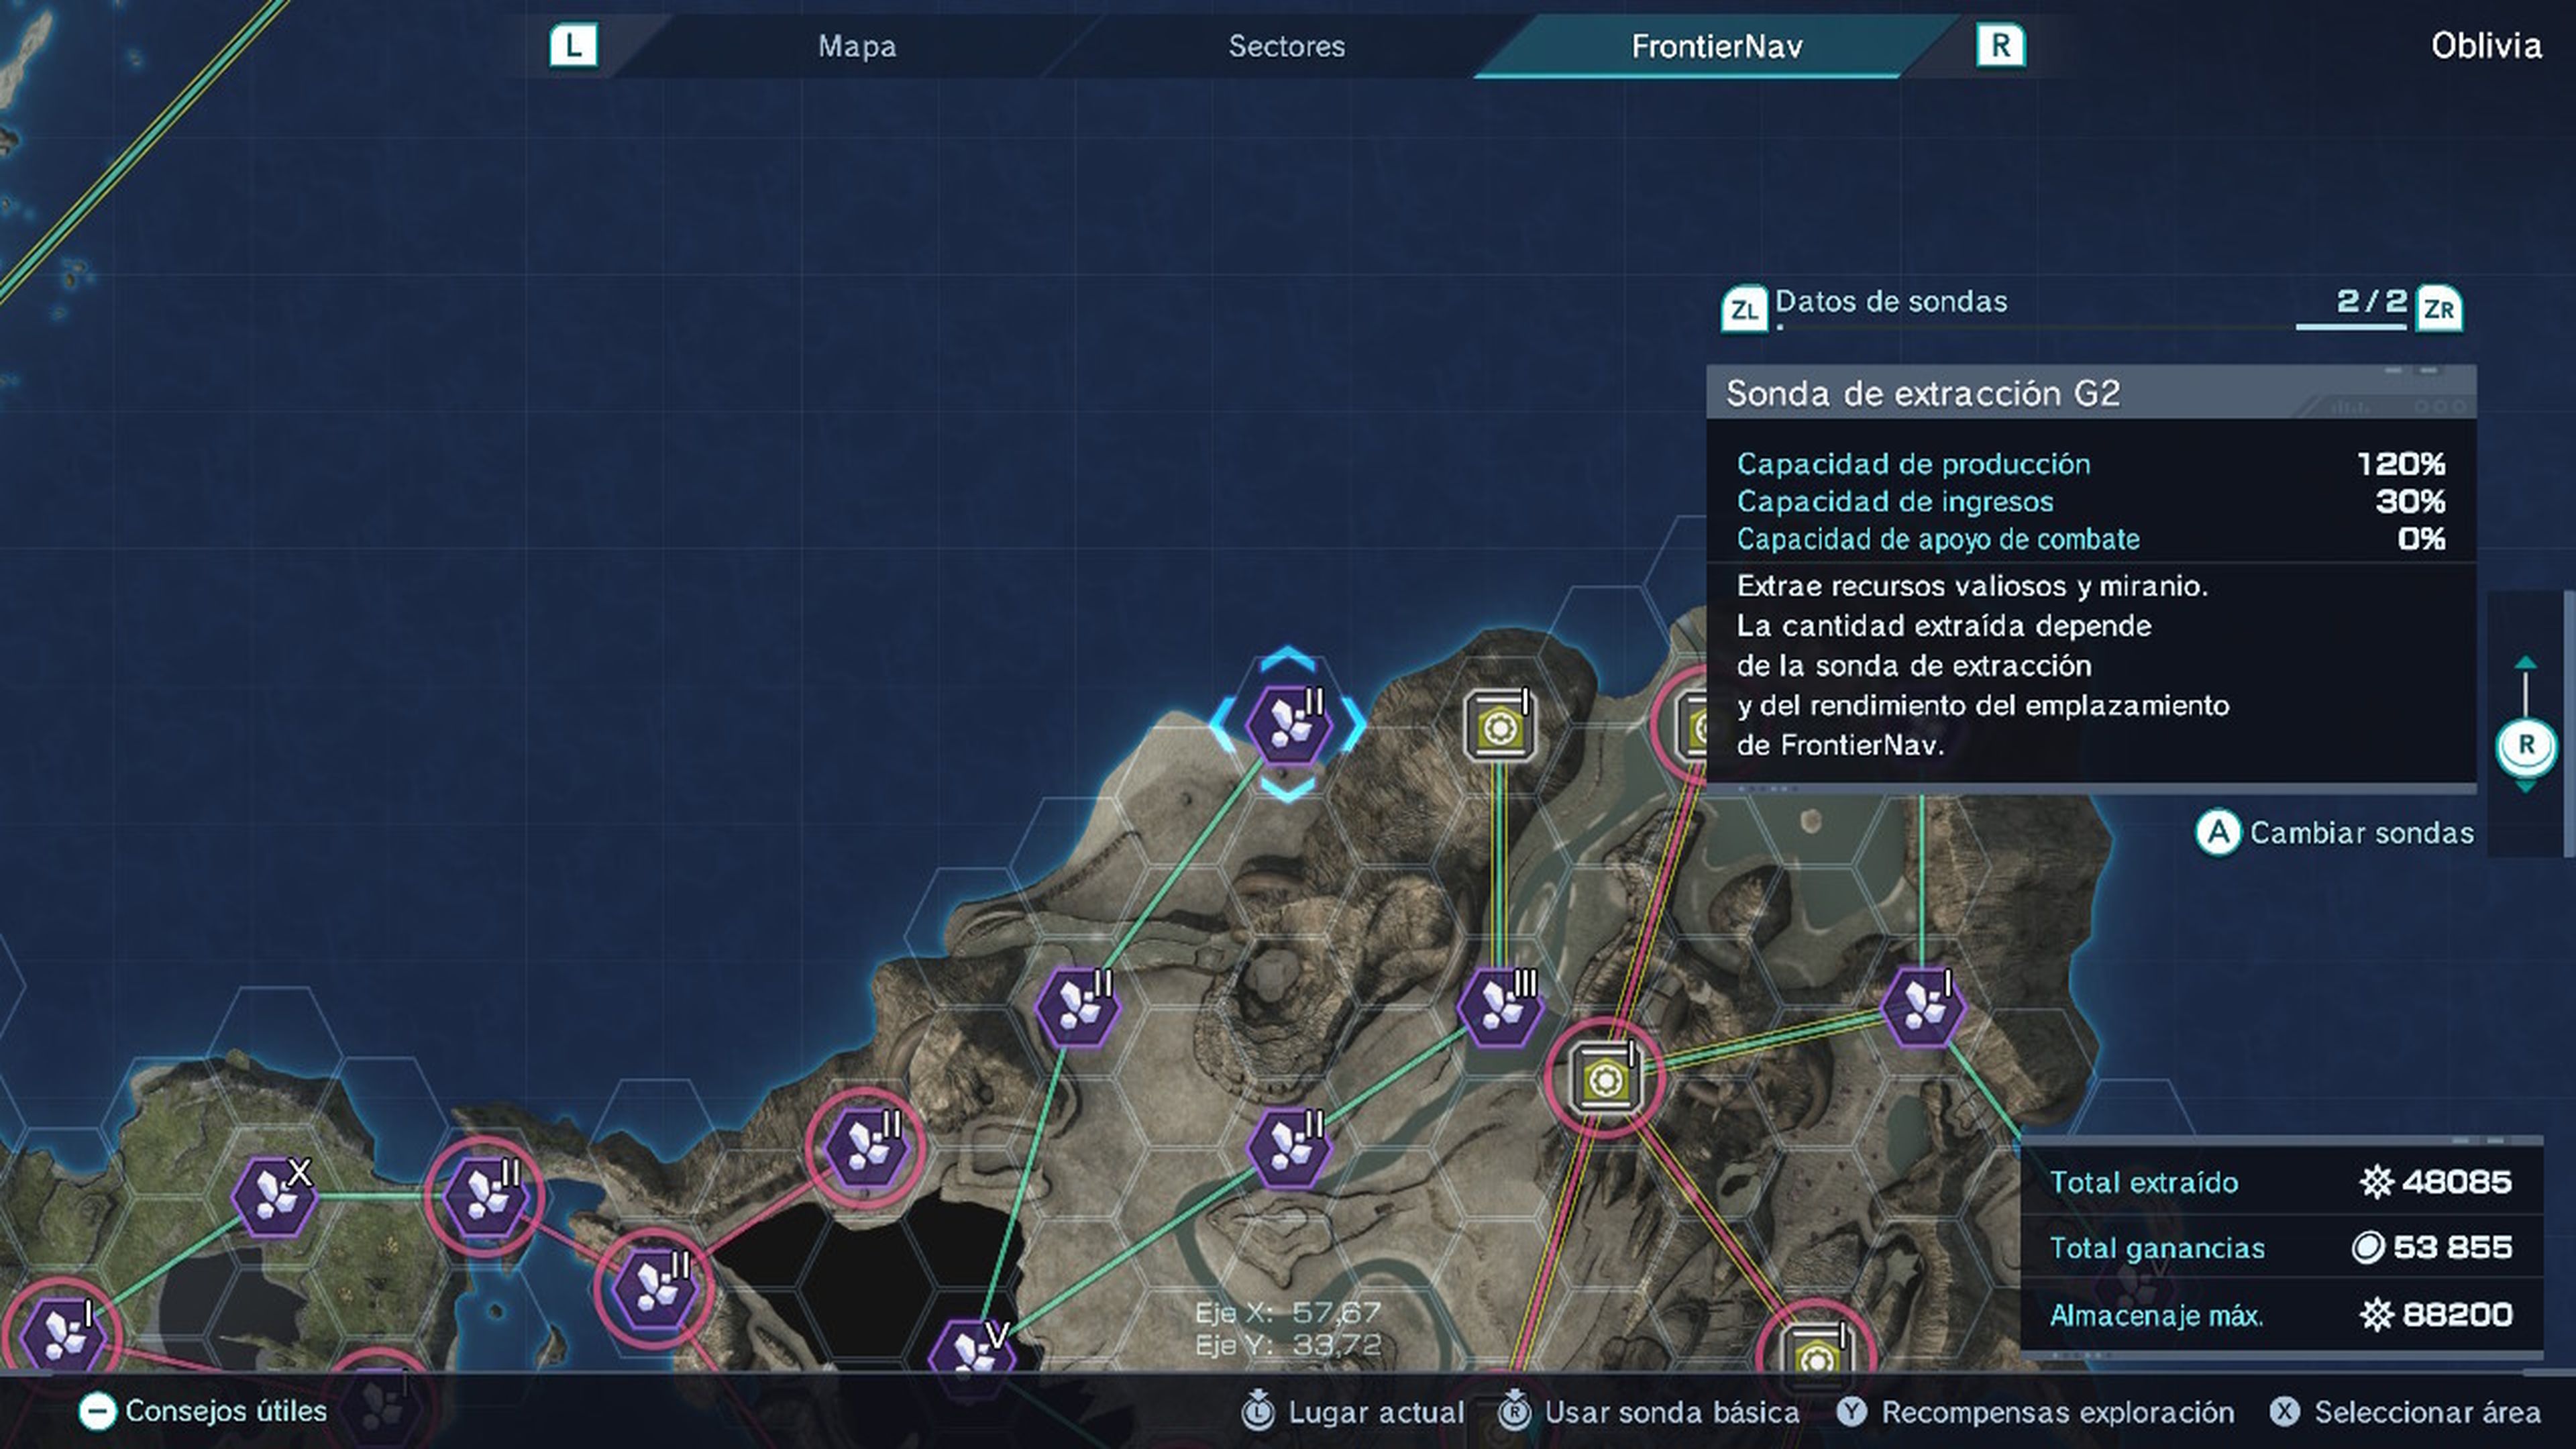Select the highlighted G2 mining probe on the coast

click(1288, 723)
